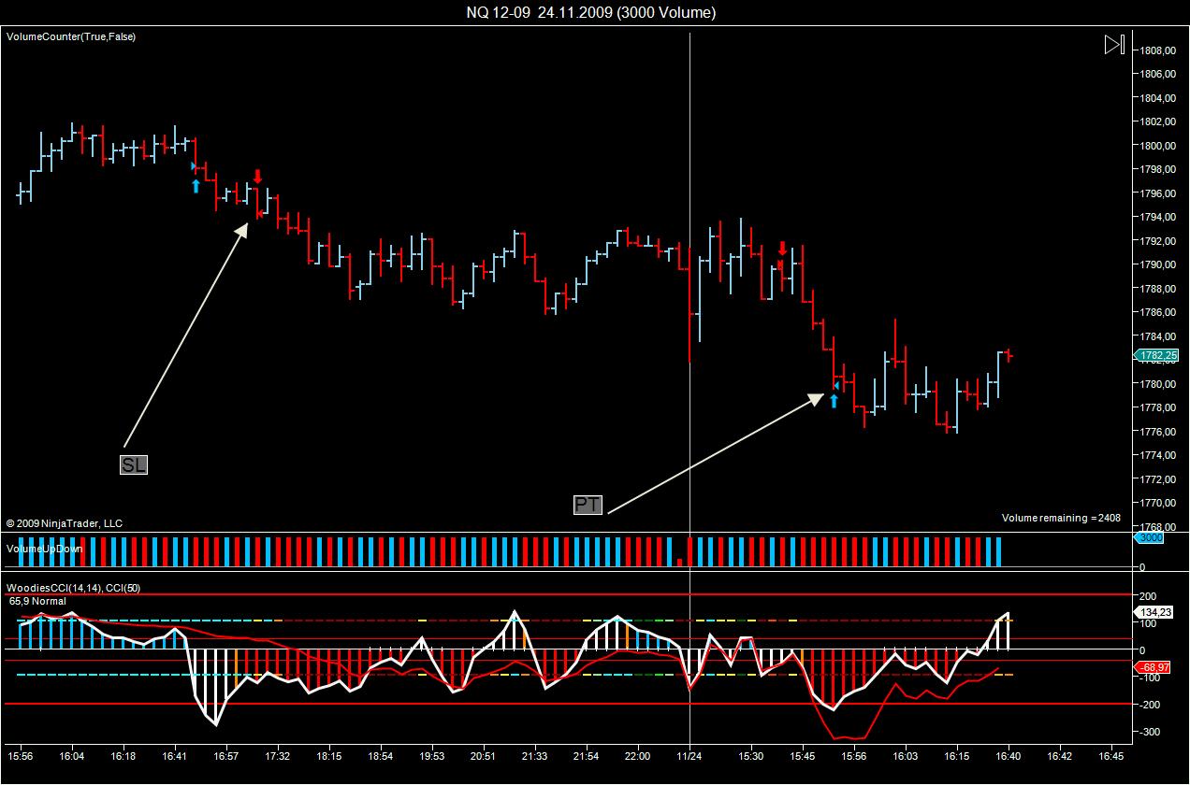
Task: Click the chart title NQ 12-09 24.11.2009
Action: 591,12
